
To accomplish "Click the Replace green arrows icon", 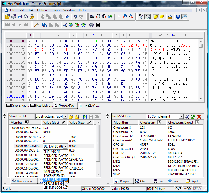I will tap(110, 17).
